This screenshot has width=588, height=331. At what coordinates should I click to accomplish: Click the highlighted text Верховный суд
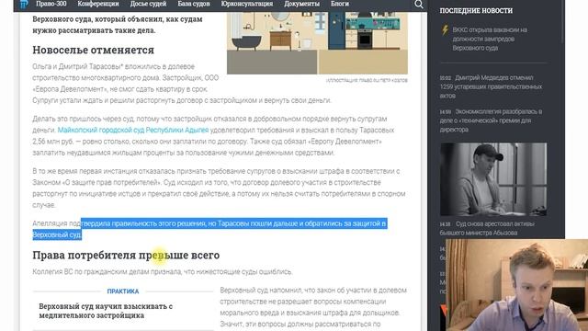57,235
